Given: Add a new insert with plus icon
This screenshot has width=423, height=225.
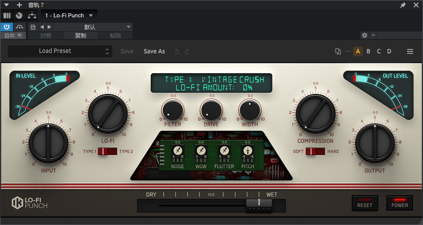Looking at the screenshot, I should 19,5.
